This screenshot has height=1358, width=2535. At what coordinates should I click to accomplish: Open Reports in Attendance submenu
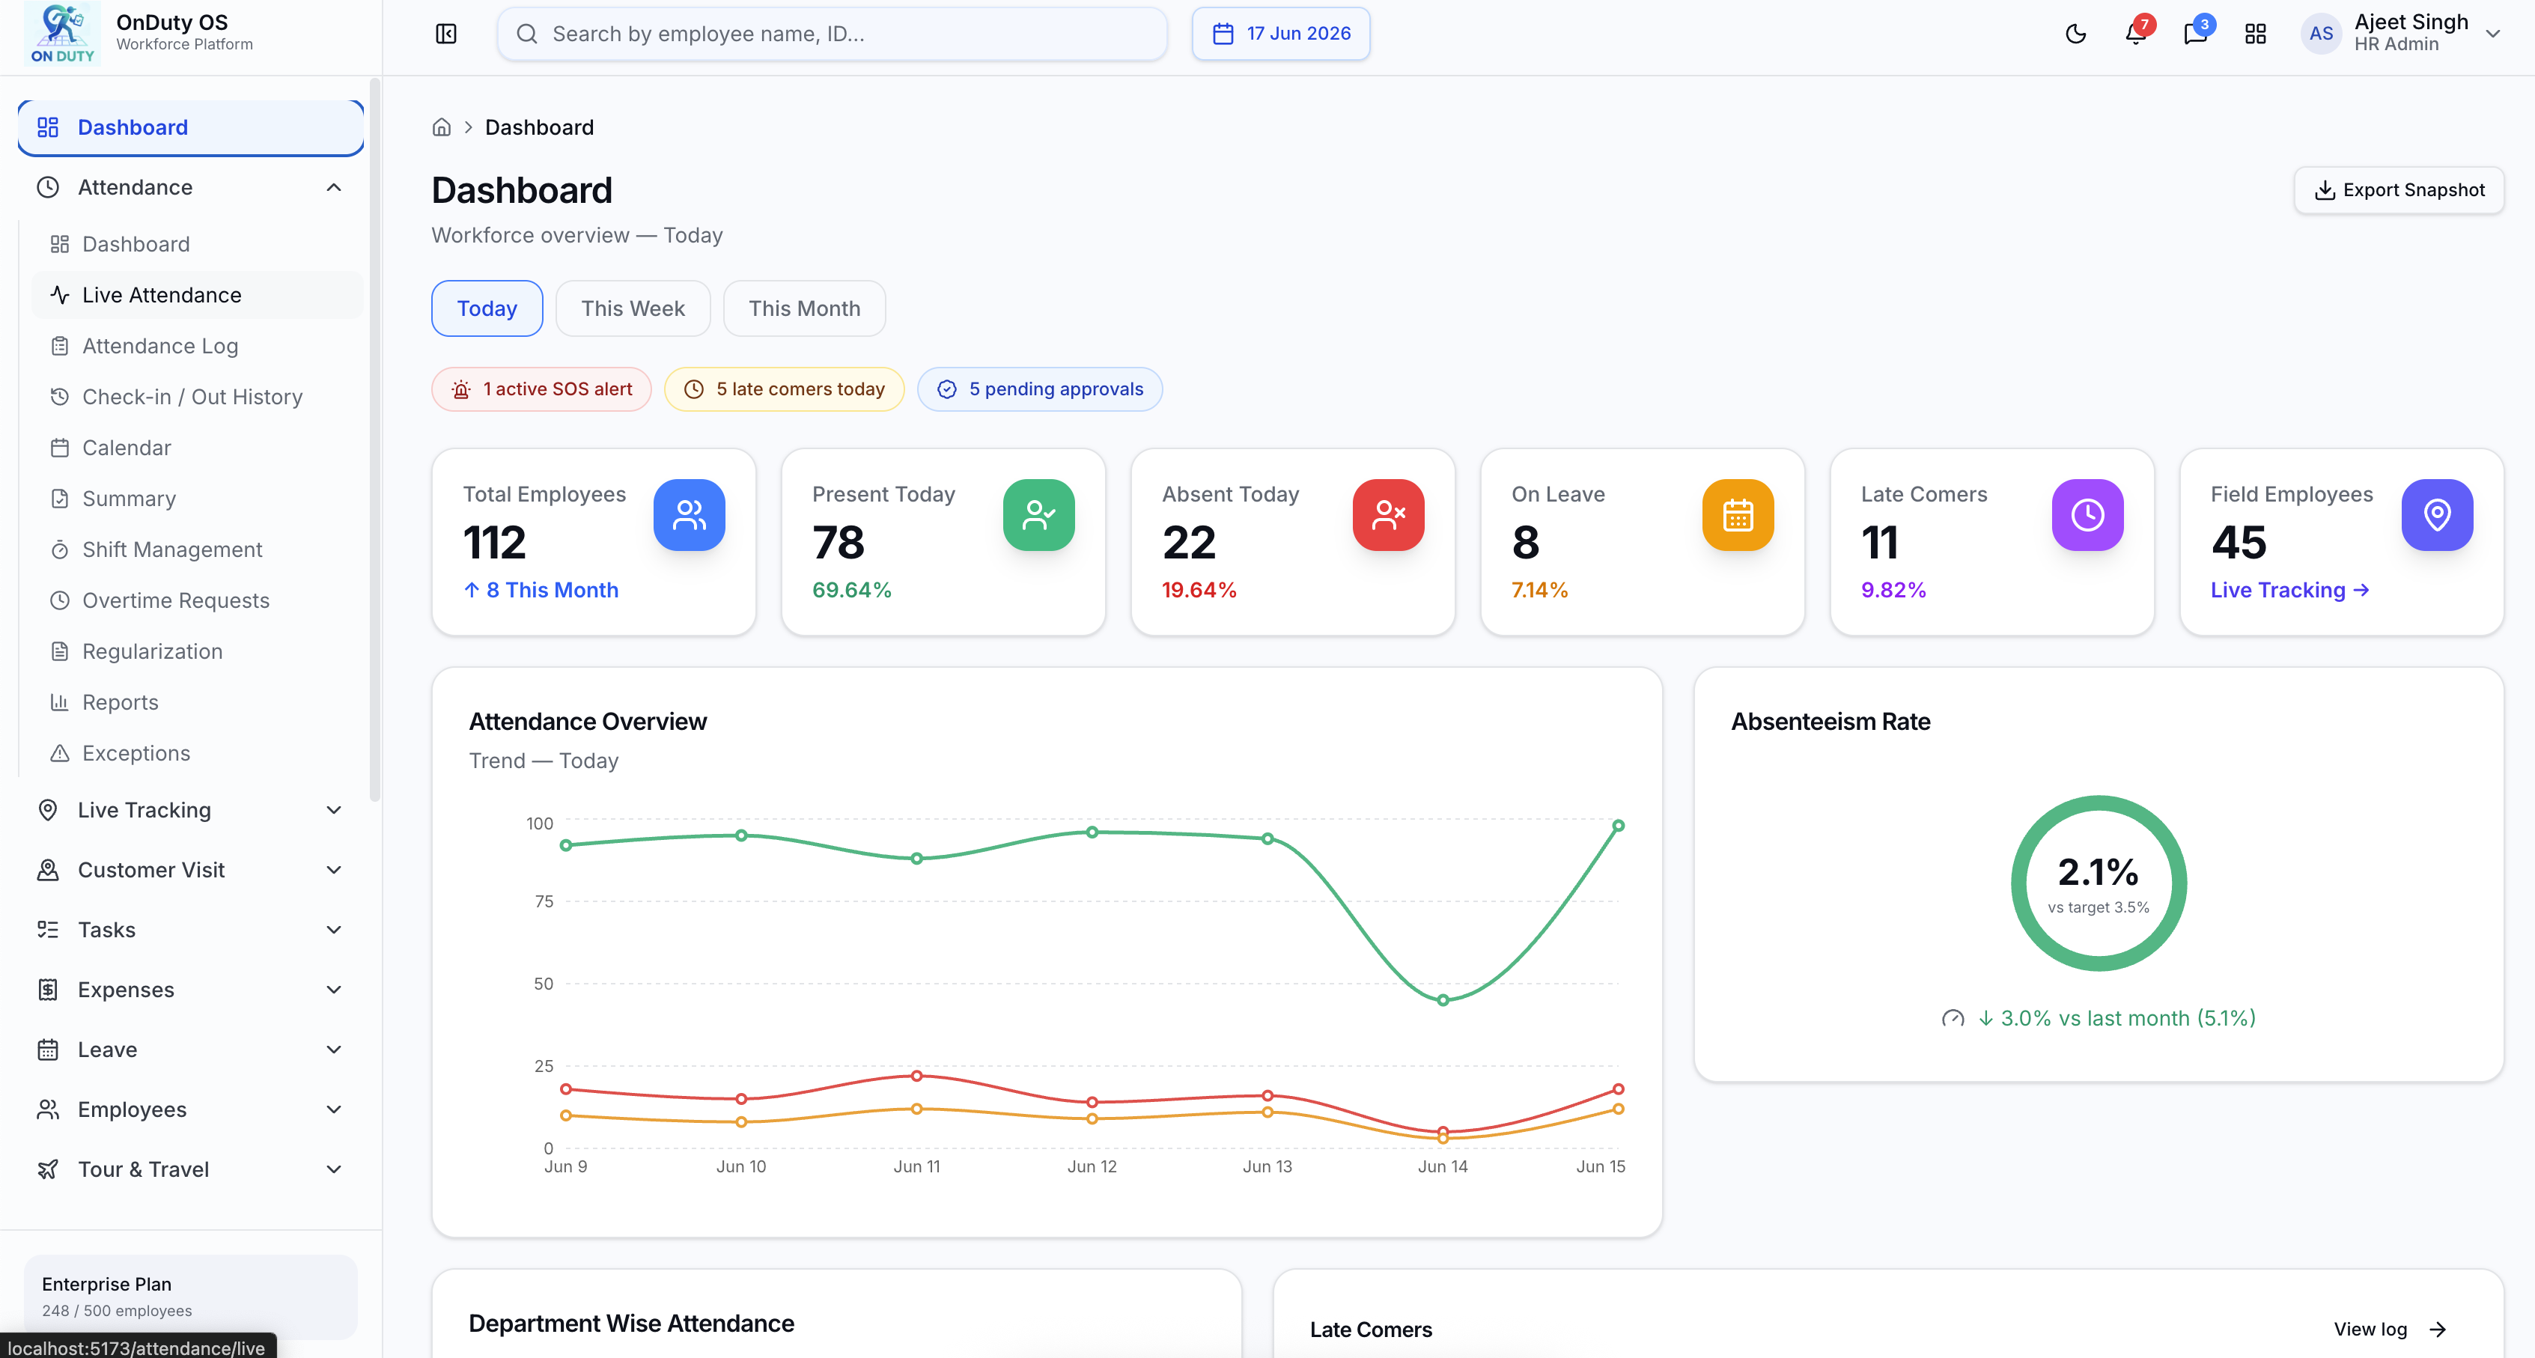click(x=197, y=701)
